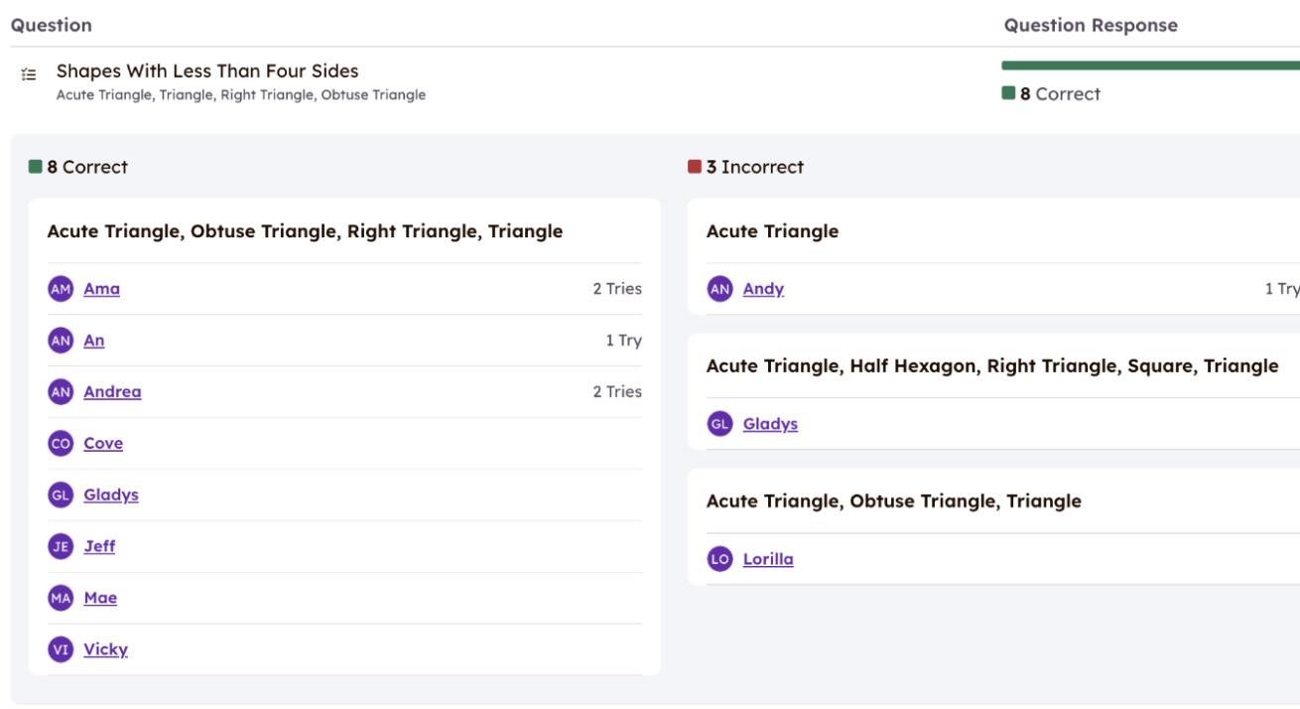The height and width of the screenshot is (709, 1300).
Task: Click Shapes With Less Than Four Sides title
Action: coord(207,71)
